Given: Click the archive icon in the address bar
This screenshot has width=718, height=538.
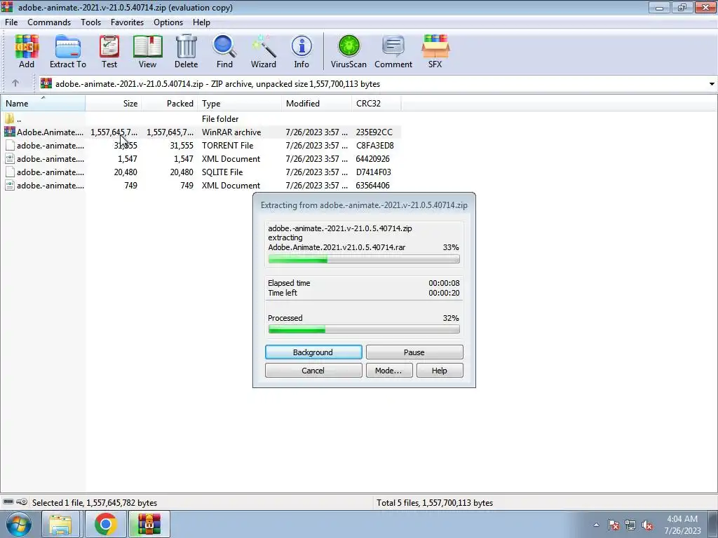Looking at the screenshot, I should (x=46, y=83).
